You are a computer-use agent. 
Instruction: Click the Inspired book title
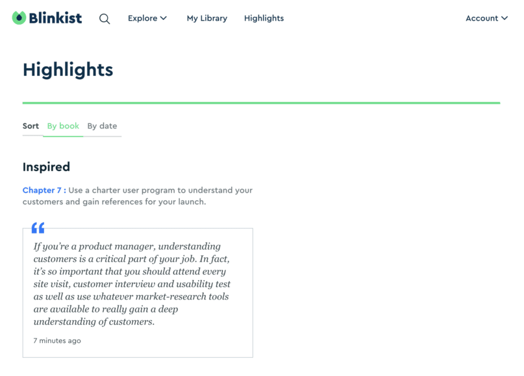[x=46, y=167]
